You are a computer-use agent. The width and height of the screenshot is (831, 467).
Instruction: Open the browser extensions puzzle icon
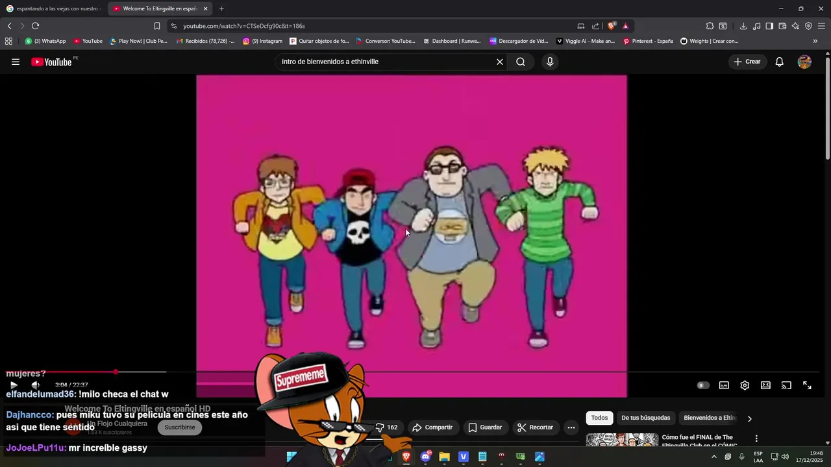click(x=710, y=26)
